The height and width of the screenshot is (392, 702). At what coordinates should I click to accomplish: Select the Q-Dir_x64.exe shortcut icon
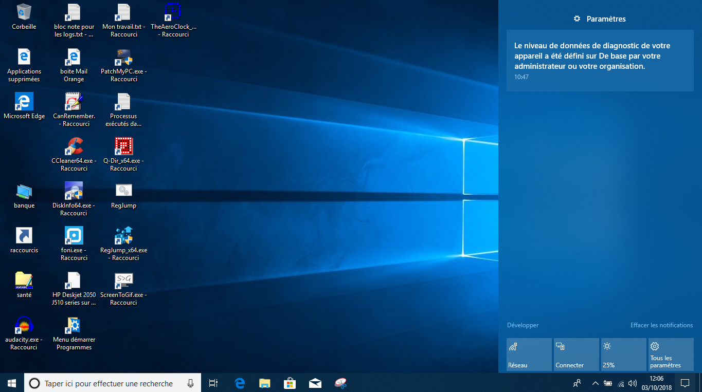[x=123, y=147]
